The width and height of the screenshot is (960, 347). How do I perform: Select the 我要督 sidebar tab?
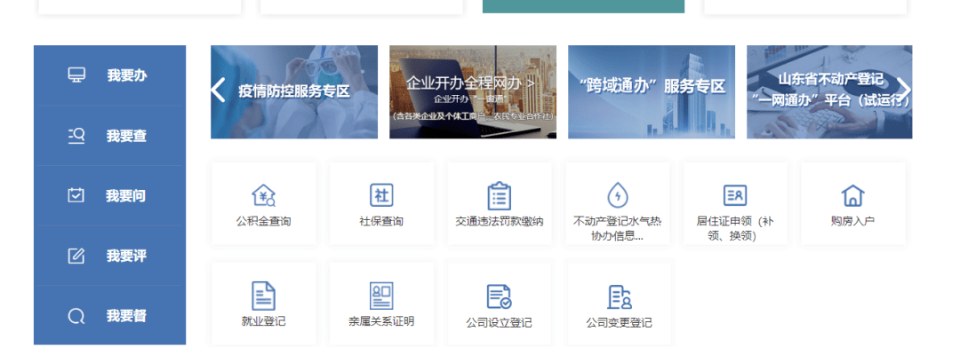[109, 315]
